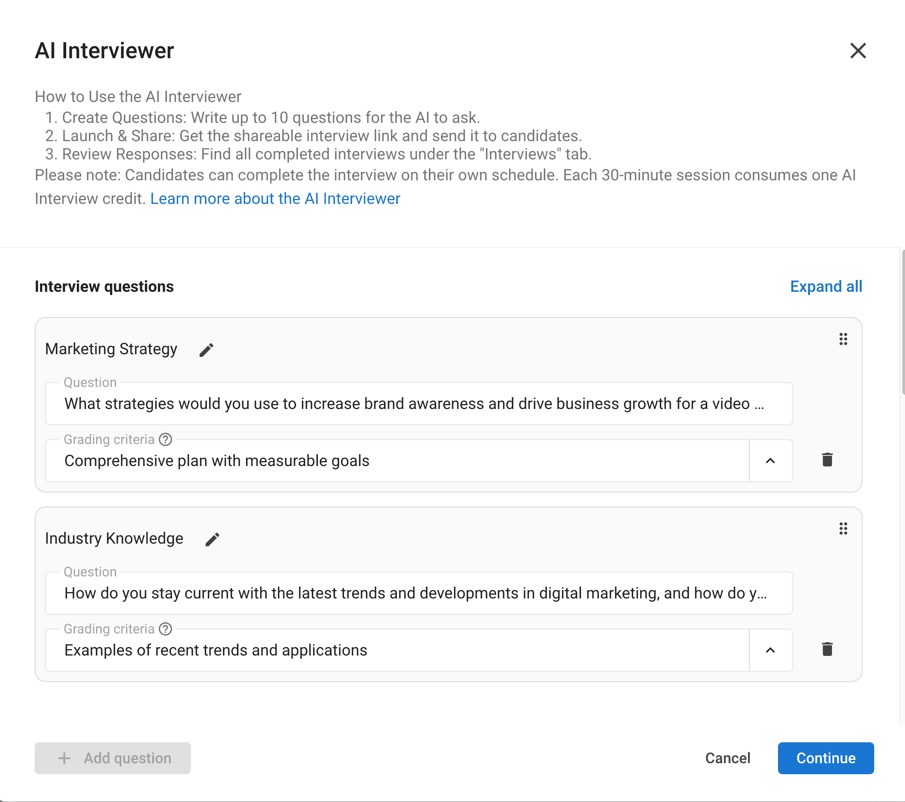This screenshot has width=905, height=802.
Task: Close the AI Interviewer dialog
Action: point(857,51)
